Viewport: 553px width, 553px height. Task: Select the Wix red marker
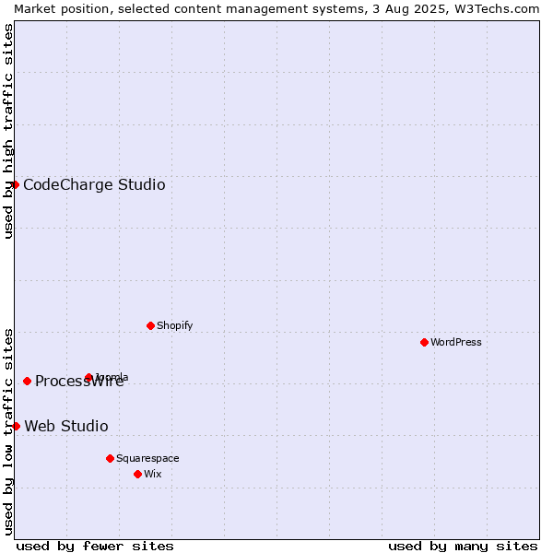[x=138, y=475]
